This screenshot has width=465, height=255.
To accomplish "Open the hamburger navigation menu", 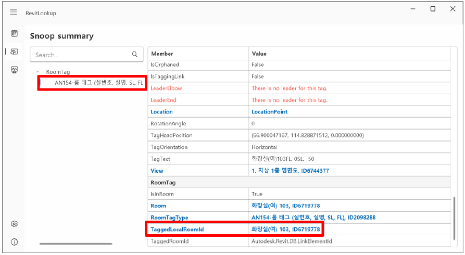I will point(14,12).
